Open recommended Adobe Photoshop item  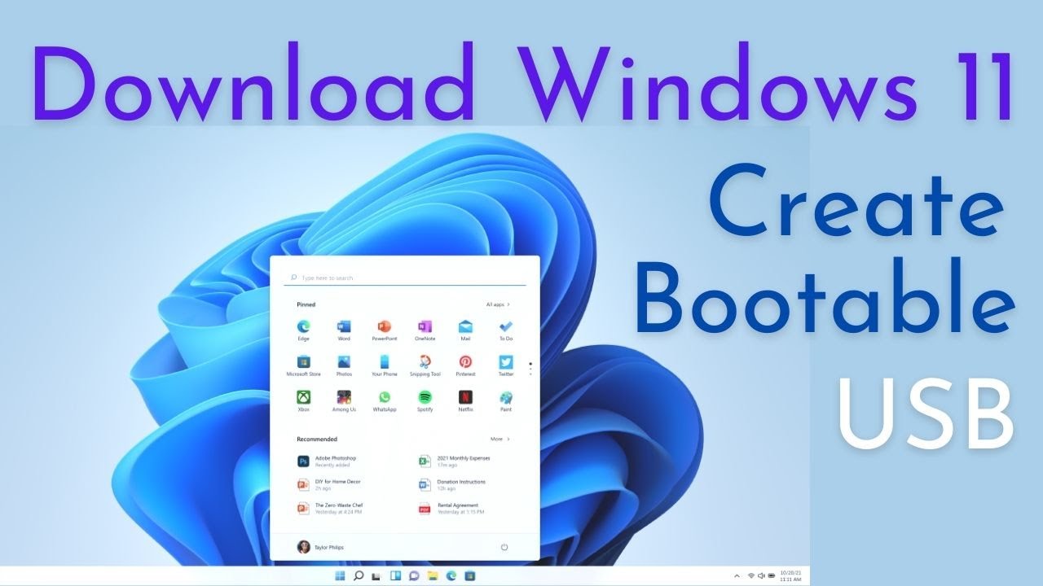click(x=328, y=461)
